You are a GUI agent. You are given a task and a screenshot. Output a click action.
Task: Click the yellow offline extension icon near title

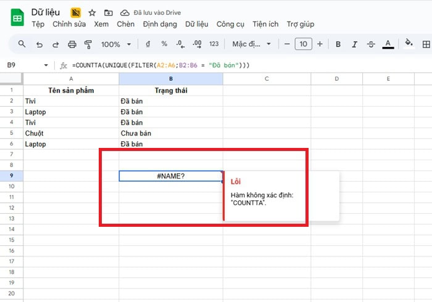[75, 13]
